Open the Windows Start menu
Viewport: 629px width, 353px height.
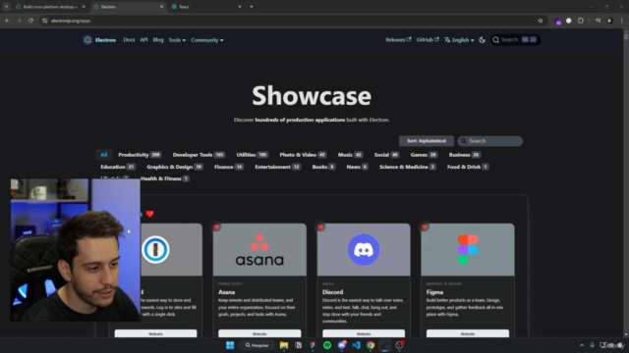click(230, 345)
